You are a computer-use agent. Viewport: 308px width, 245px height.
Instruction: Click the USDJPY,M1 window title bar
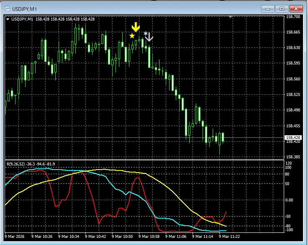point(126,8)
